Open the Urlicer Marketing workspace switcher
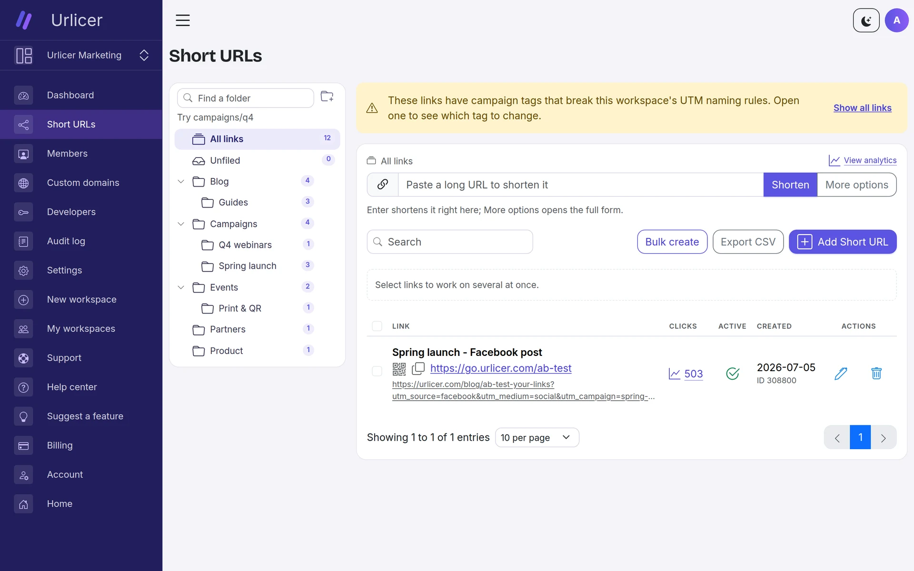Viewport: 914px width, 571px height. 81,55
